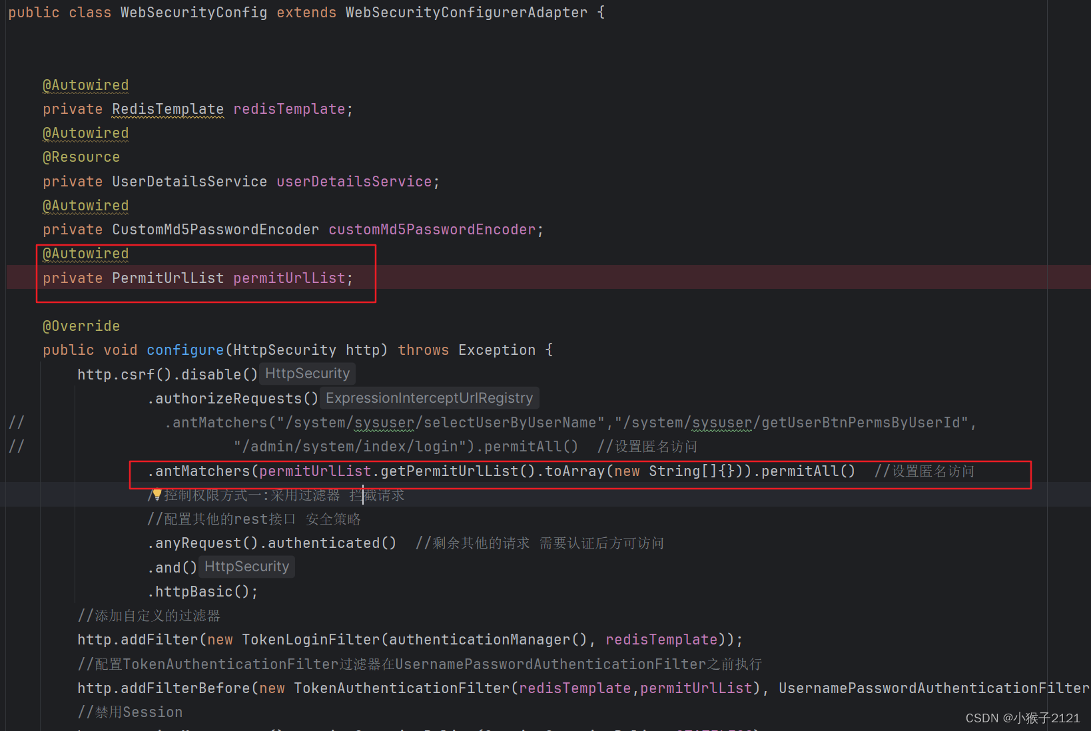Screen dimensions: 1091x731
Task: Click the configure method name
Action: [x=184, y=350]
